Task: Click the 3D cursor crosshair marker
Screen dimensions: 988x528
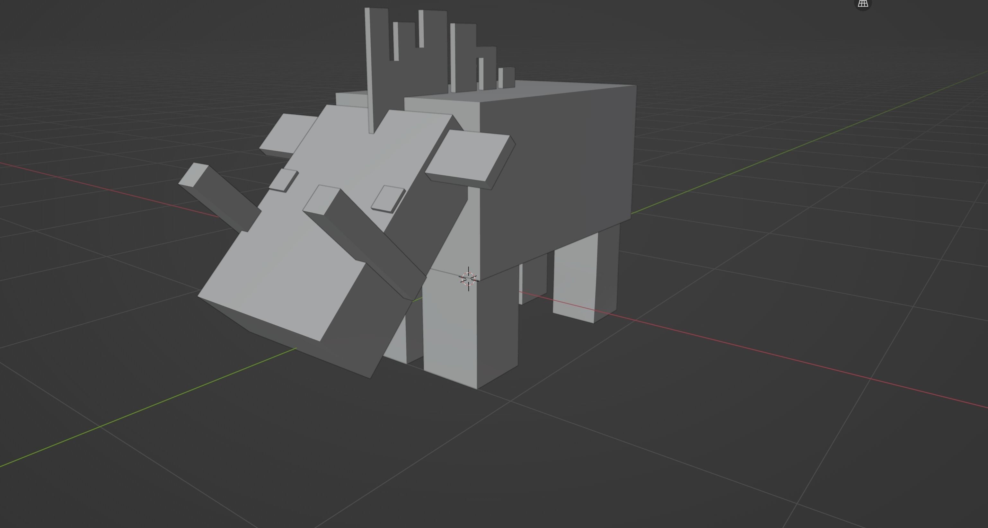Action: (x=468, y=279)
